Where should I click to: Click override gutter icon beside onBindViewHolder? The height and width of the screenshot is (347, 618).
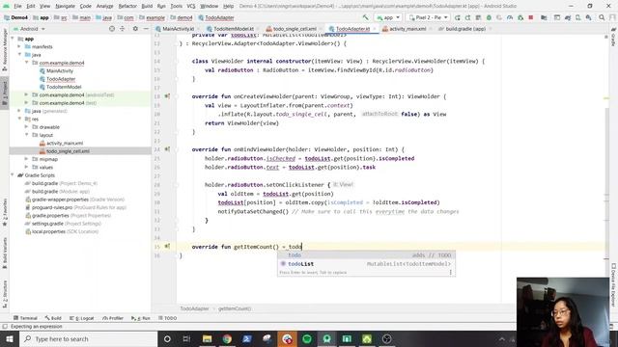click(x=167, y=149)
